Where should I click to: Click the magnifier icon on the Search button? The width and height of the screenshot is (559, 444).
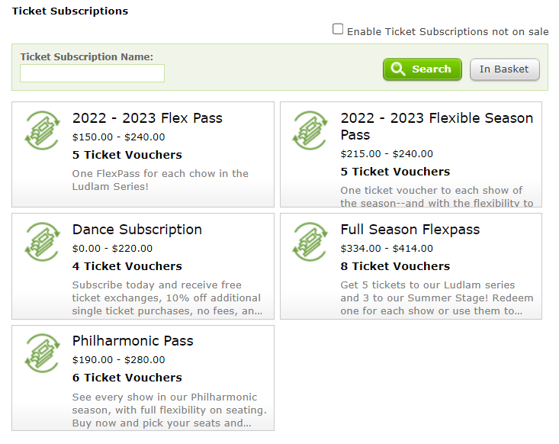point(397,69)
